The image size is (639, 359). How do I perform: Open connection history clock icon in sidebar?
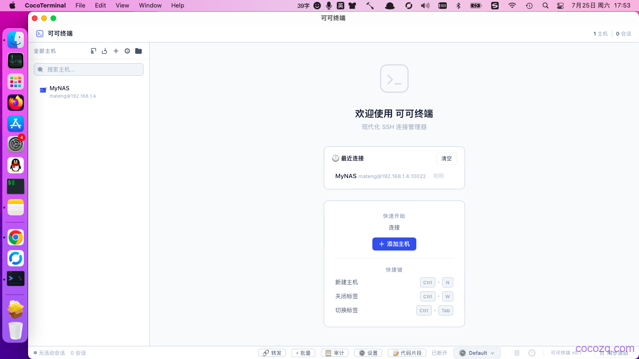pos(127,51)
